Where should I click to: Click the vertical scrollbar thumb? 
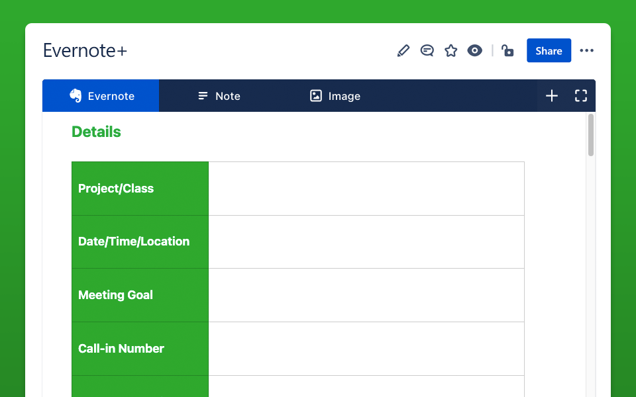(x=590, y=135)
